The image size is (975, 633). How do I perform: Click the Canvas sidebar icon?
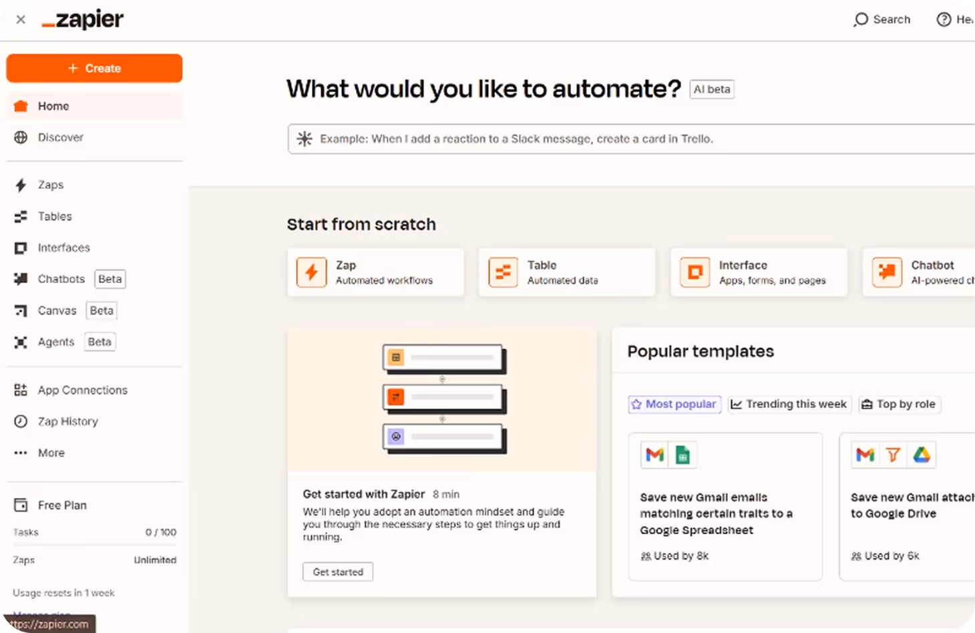21,310
